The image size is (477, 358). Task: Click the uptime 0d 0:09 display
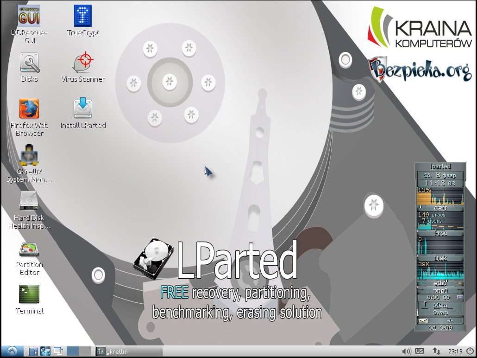[440, 328]
